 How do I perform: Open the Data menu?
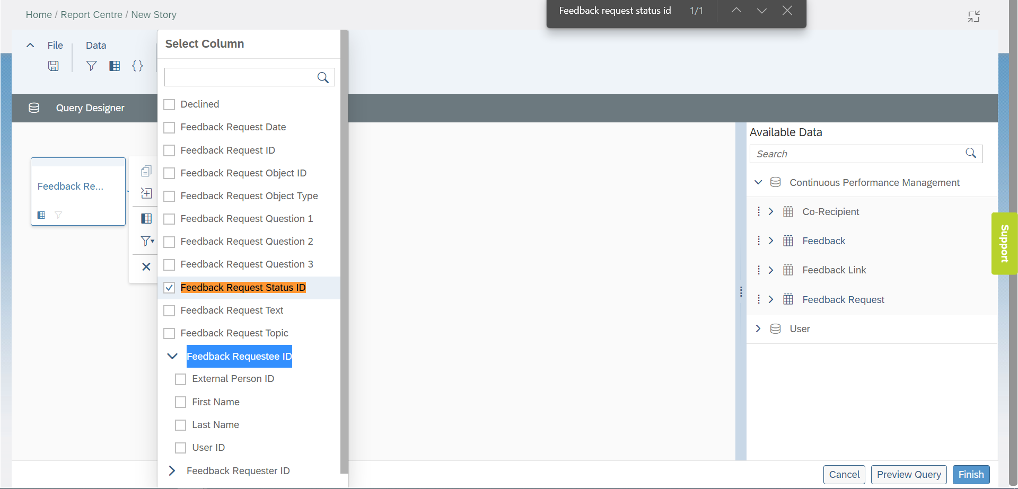[96, 46]
